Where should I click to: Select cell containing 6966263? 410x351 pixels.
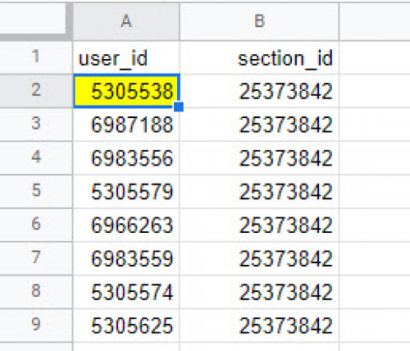click(x=126, y=225)
